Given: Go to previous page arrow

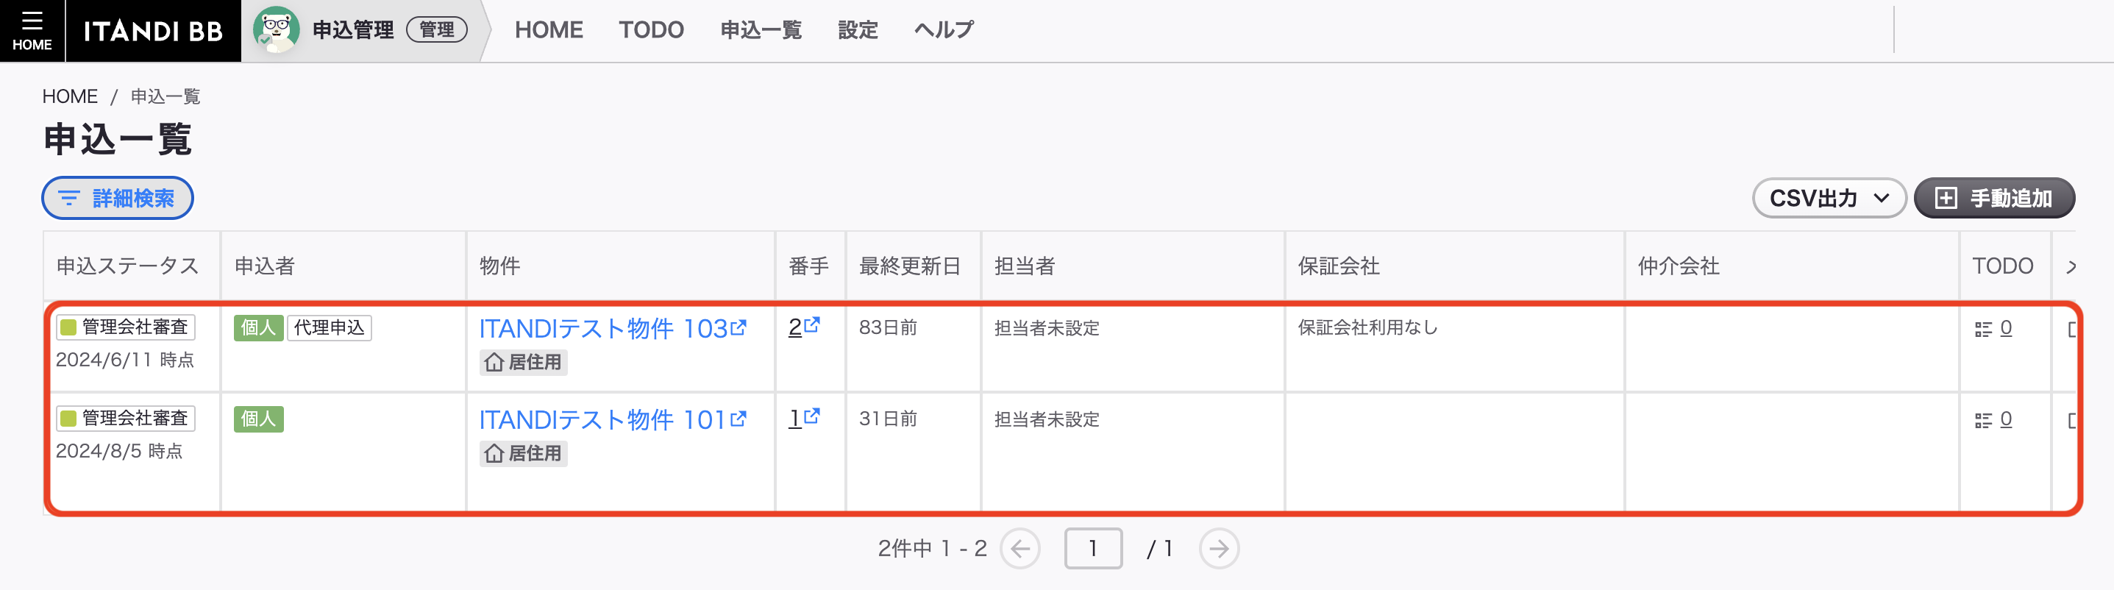Looking at the screenshot, I should pyautogui.click(x=1020, y=548).
